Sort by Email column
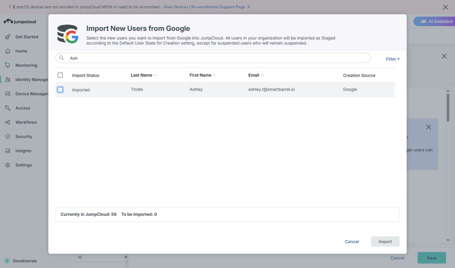 (x=256, y=75)
